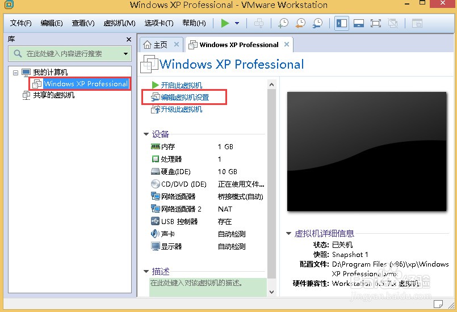Screen dimensions: 457x312
Task: Click the Unity mode toolbar icon
Action: click(x=393, y=23)
